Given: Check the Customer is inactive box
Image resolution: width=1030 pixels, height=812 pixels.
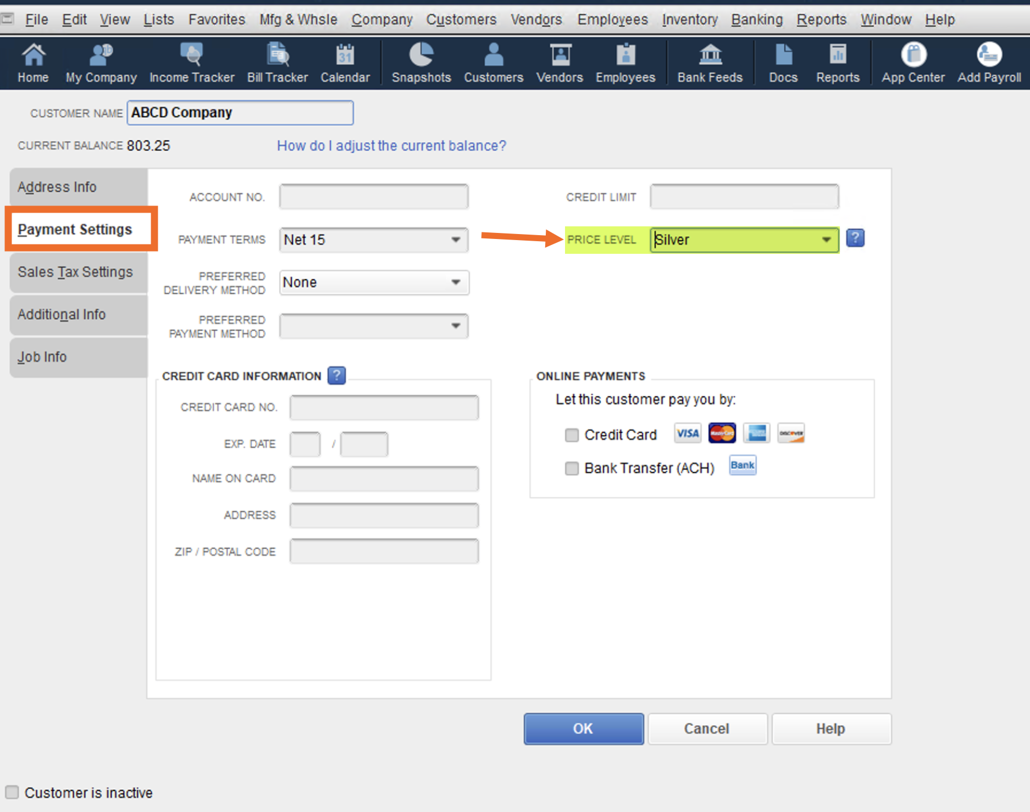Looking at the screenshot, I should click(12, 792).
